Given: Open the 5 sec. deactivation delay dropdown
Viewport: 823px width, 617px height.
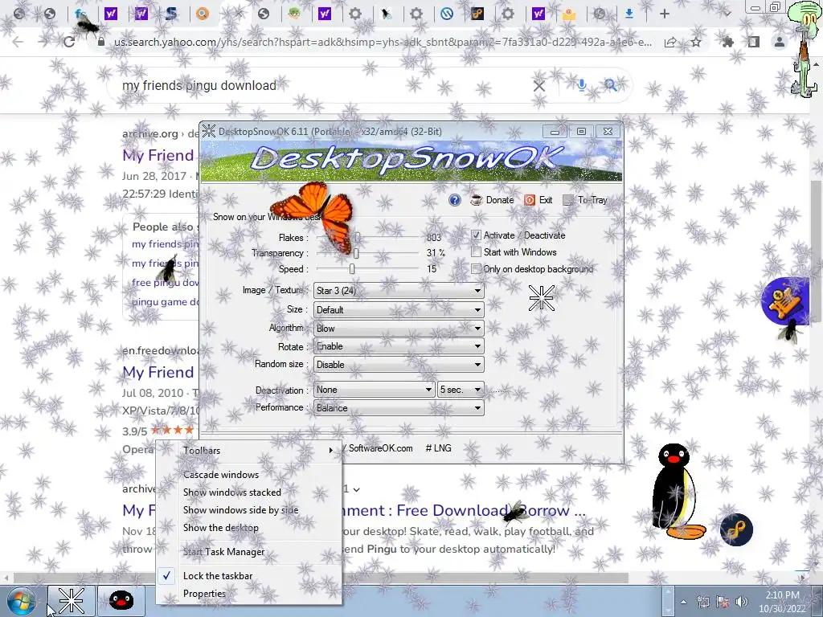Looking at the screenshot, I should coord(461,390).
